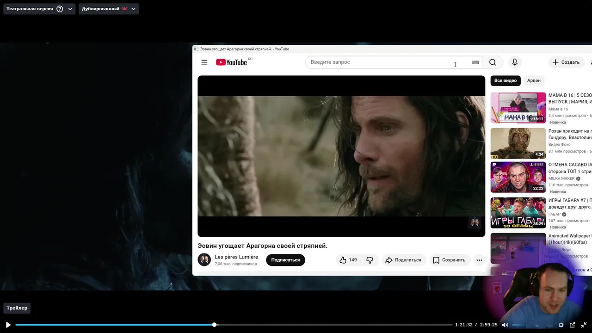Exit fullscreen mode in the movie player
This screenshot has width=592, height=333.
pyautogui.click(x=584, y=325)
